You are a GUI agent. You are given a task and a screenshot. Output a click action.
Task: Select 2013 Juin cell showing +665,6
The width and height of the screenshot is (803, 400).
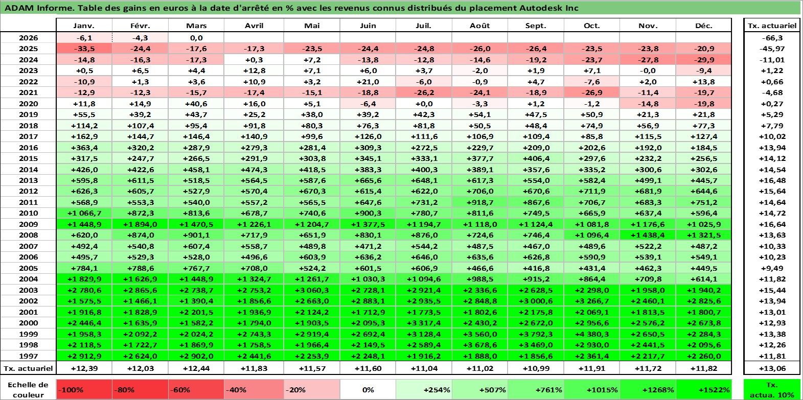coord(368,180)
